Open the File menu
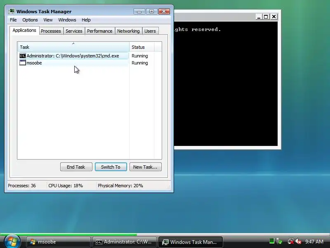Screen dimensions: 330x248 [13, 20]
